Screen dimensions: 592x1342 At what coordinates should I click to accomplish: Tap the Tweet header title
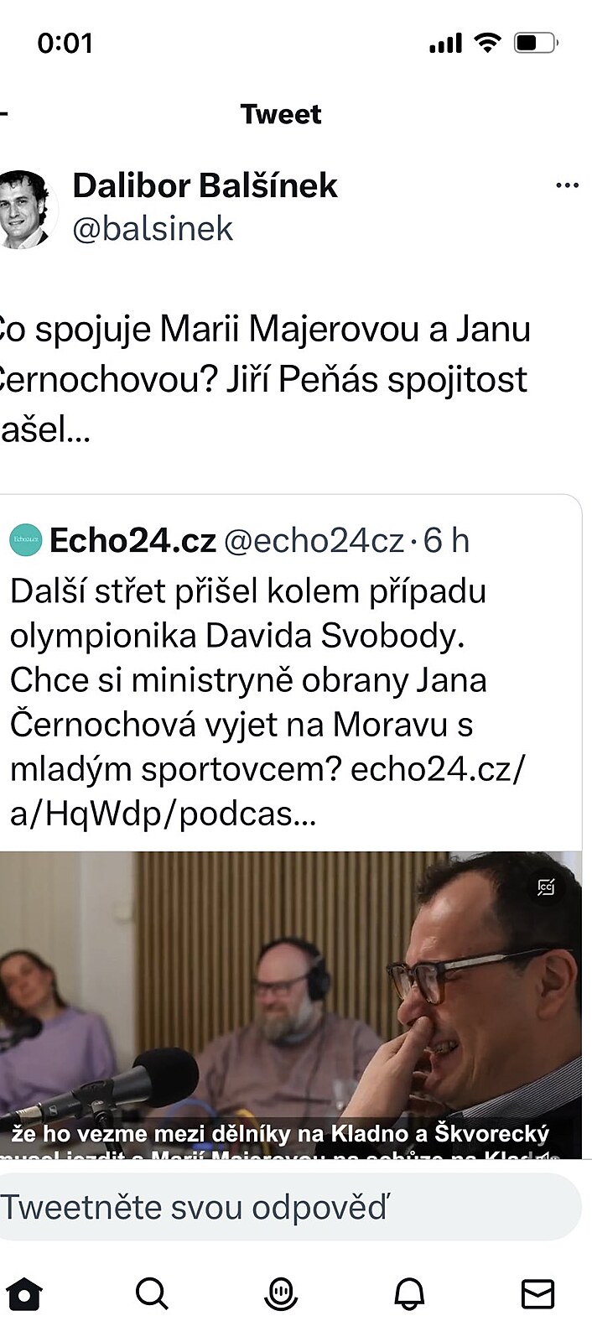[x=281, y=113]
